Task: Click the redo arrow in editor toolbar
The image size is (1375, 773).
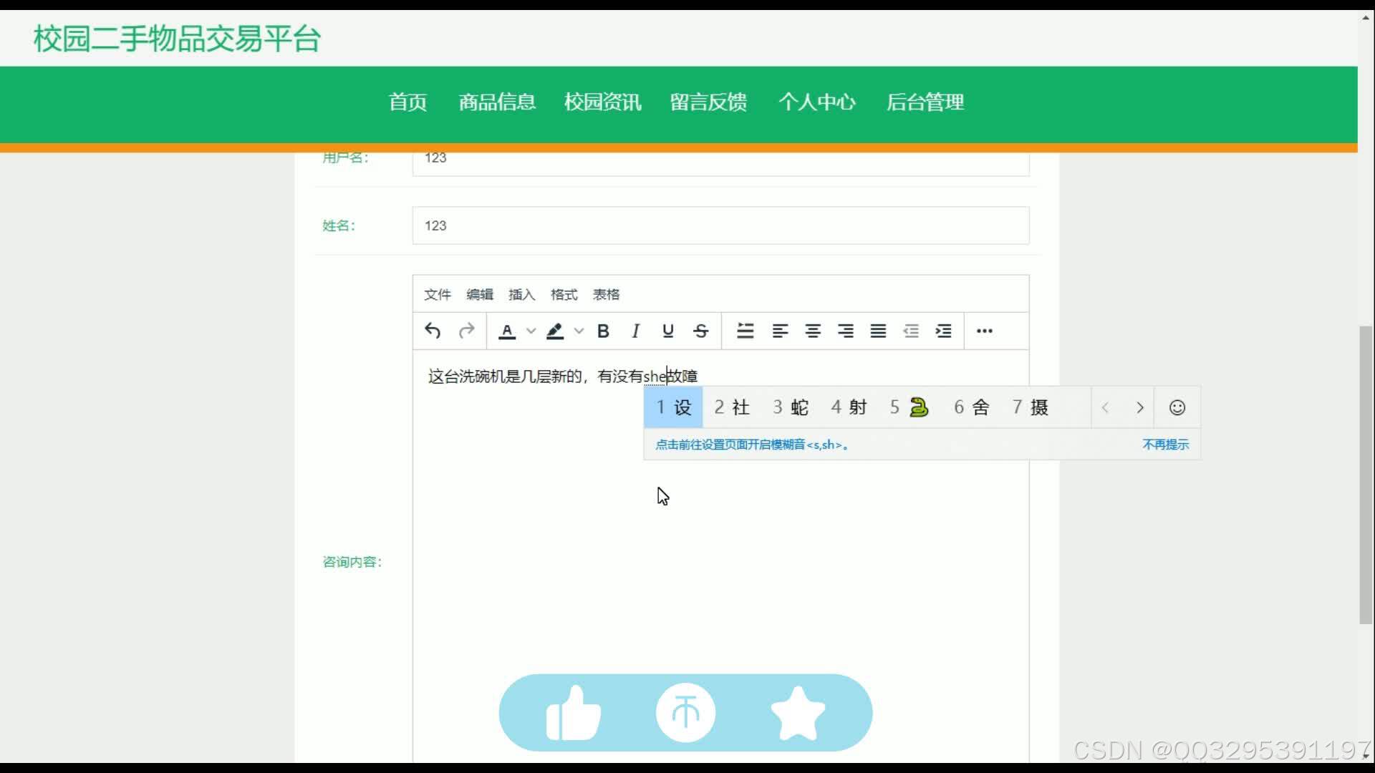Action: (x=466, y=331)
